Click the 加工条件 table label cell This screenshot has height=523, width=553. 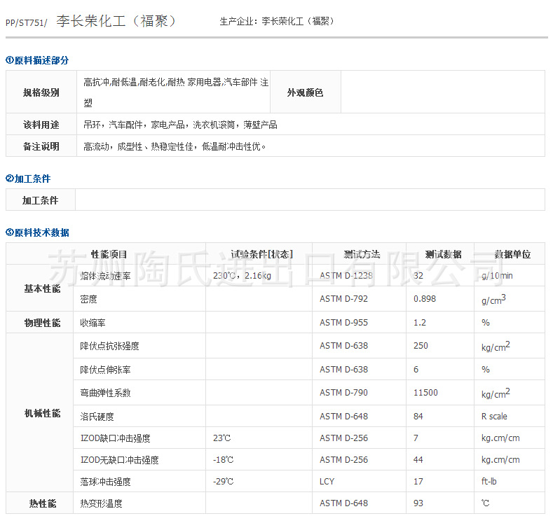coord(40,200)
